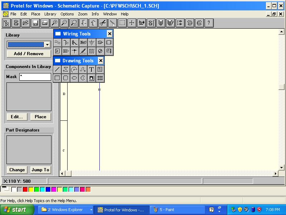Click the Edit... button under component list
This screenshot has height=215, width=286.
(17, 117)
